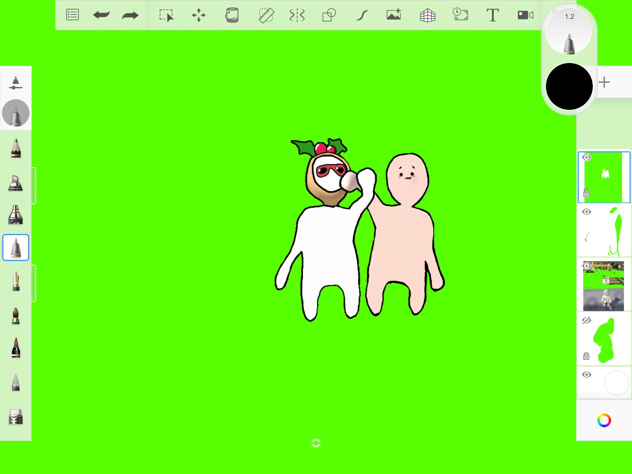Import an image with Add Image

(x=394, y=14)
